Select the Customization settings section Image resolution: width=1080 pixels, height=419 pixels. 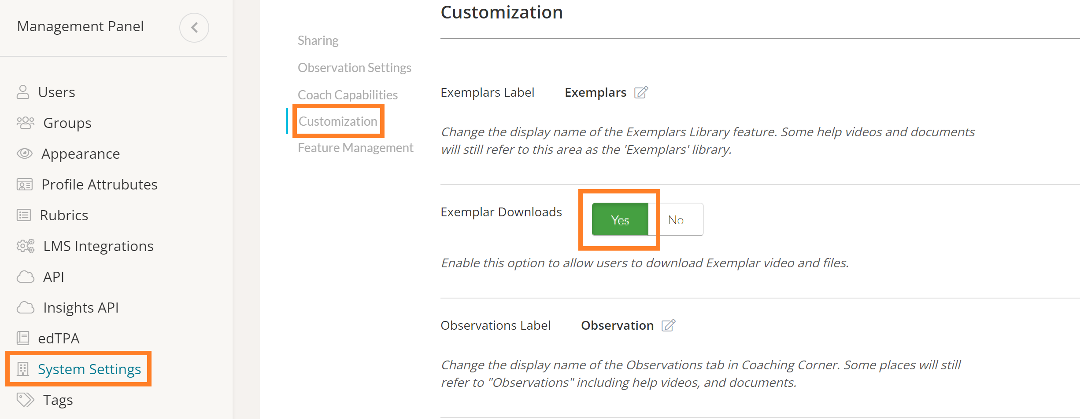pyautogui.click(x=338, y=121)
